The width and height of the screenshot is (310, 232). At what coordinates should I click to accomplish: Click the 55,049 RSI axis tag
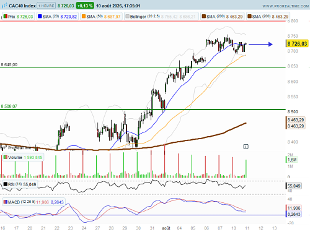tap(293, 186)
